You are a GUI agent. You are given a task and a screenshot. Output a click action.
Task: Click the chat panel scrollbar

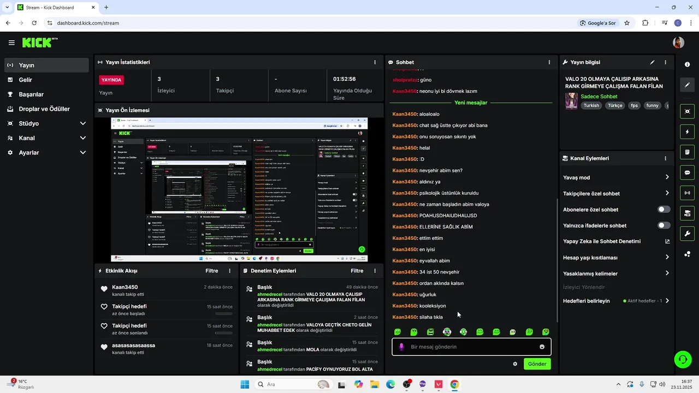click(x=557, y=259)
